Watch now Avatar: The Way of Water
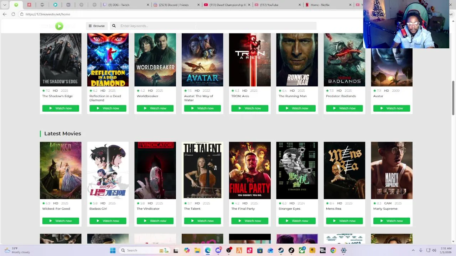Screen dimensions: 456x256 [x=202, y=108]
